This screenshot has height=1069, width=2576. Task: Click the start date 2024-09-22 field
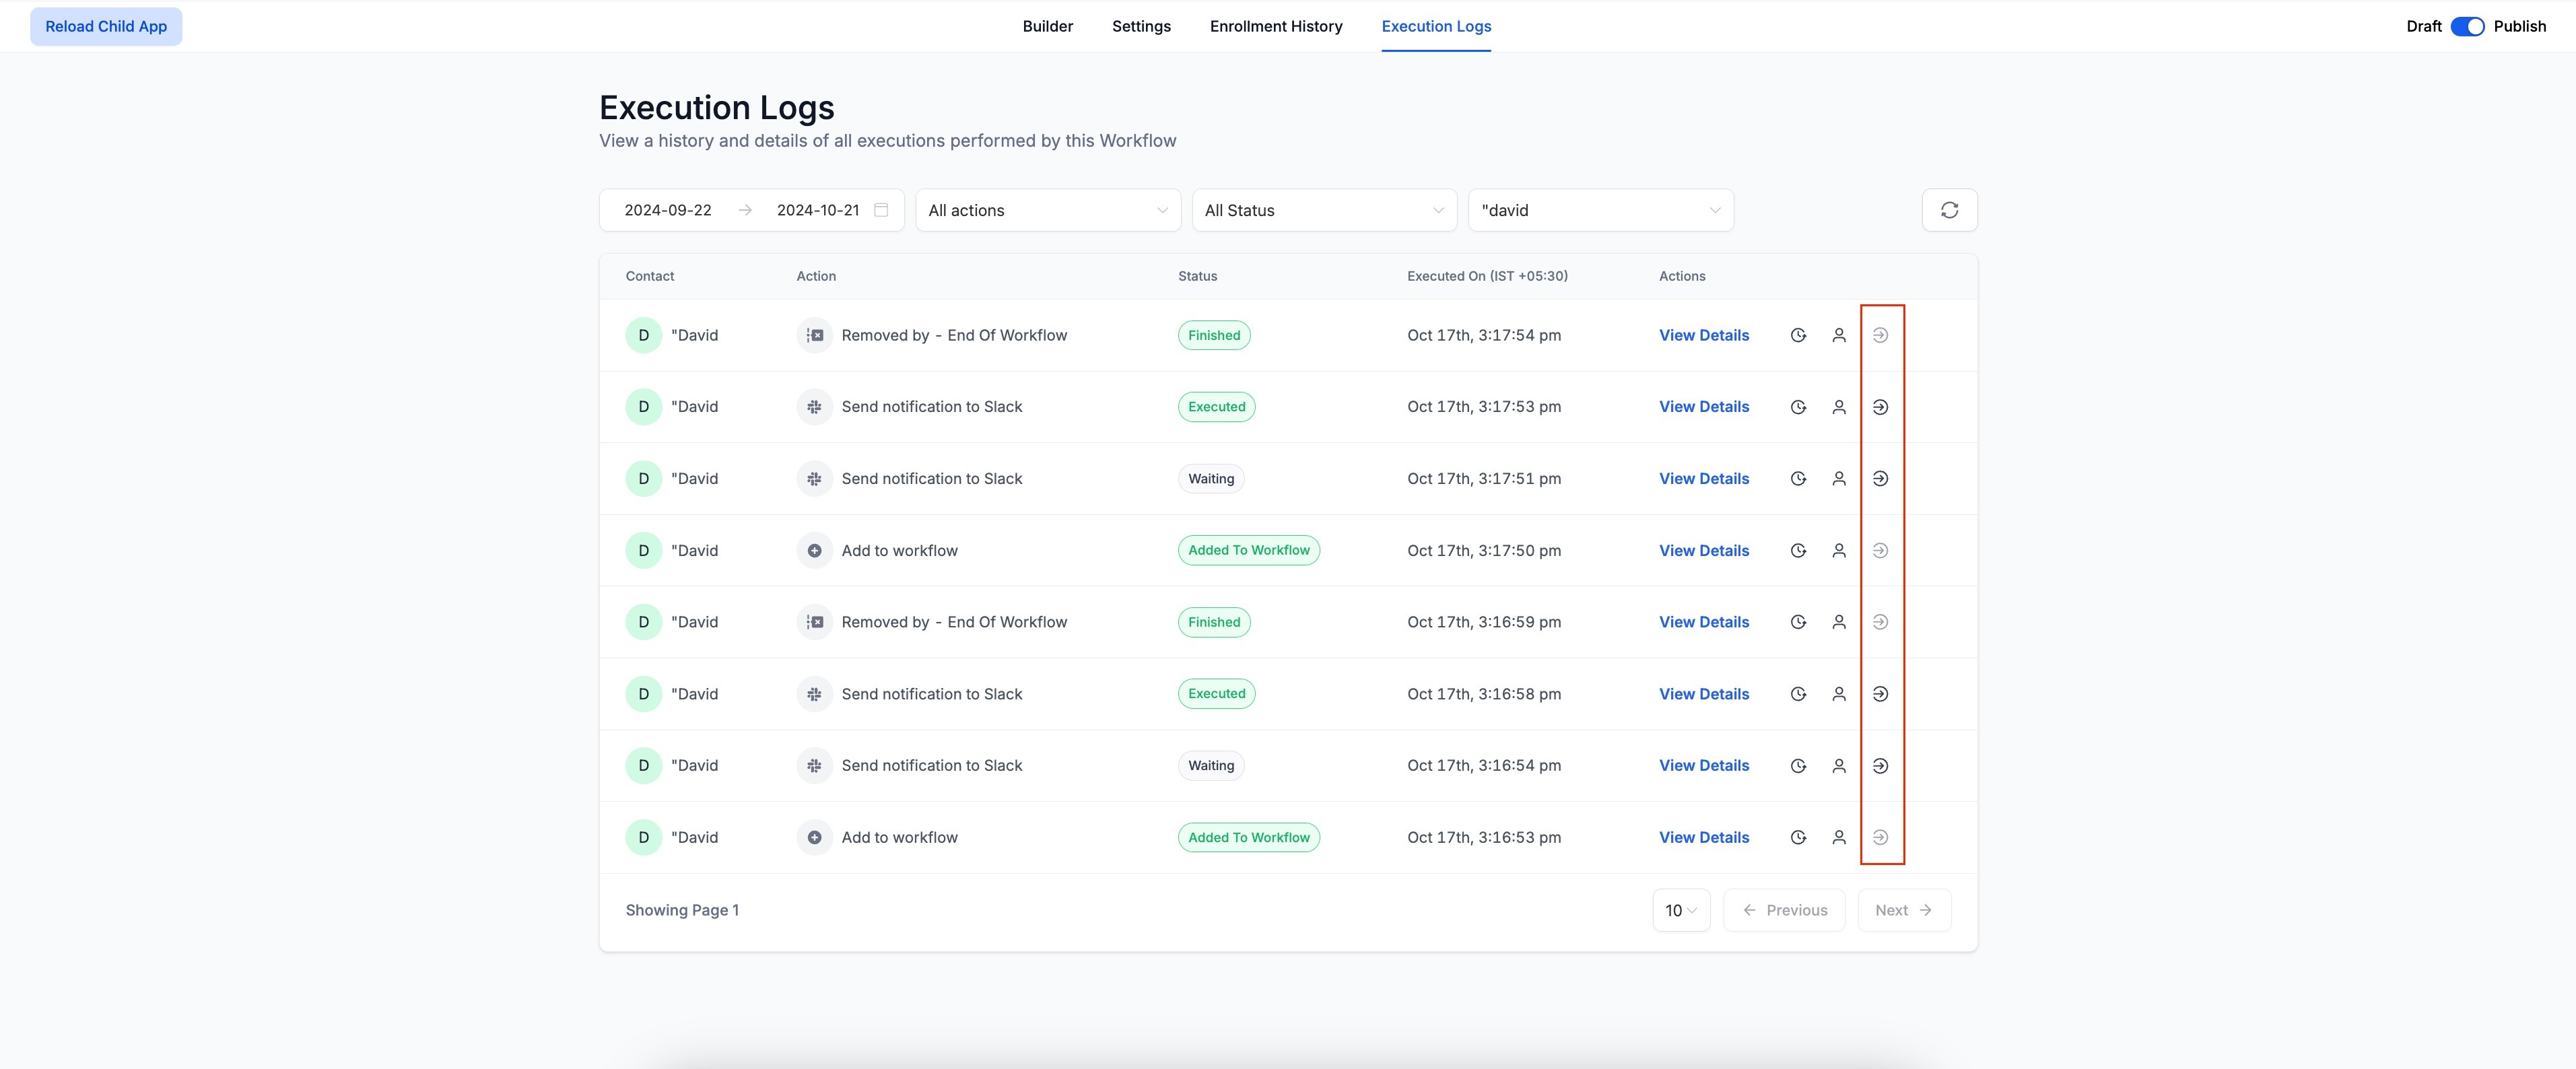(x=668, y=210)
